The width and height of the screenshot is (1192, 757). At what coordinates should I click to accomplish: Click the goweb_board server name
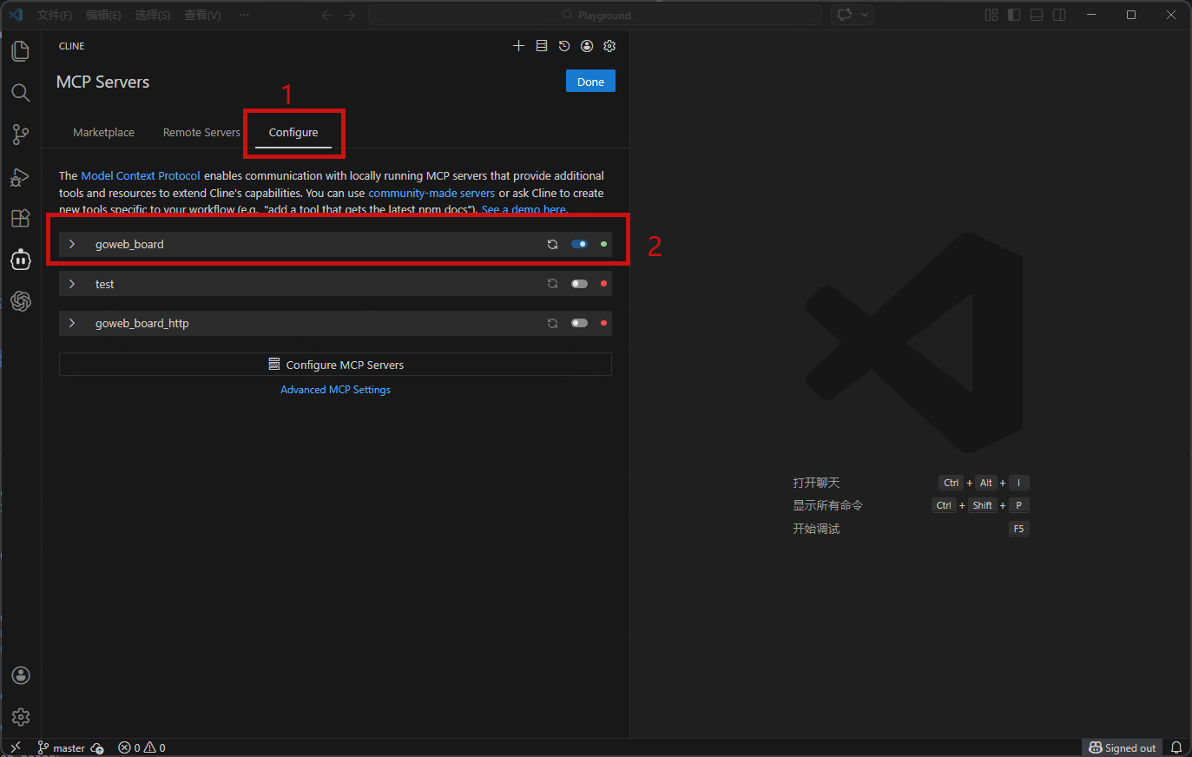[129, 244]
